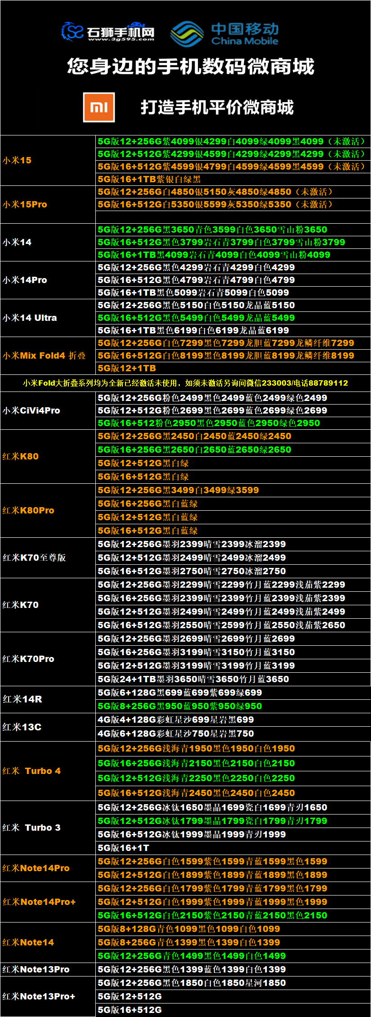Click the row 5G版16+1TB紫银白绿黑
Viewport: 371px width, 1017px height.
point(233,179)
